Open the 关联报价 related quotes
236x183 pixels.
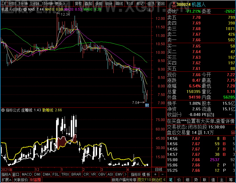pos(21,180)
